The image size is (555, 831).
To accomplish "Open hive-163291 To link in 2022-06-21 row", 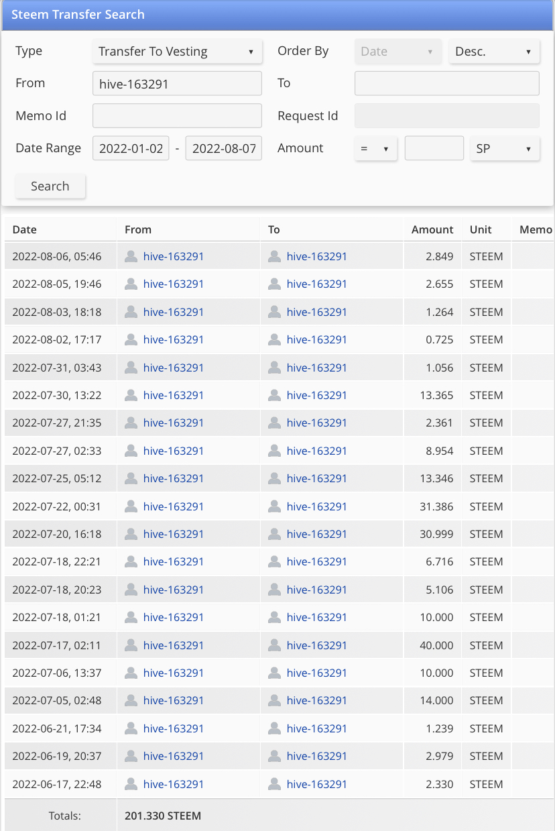I will click(316, 728).
